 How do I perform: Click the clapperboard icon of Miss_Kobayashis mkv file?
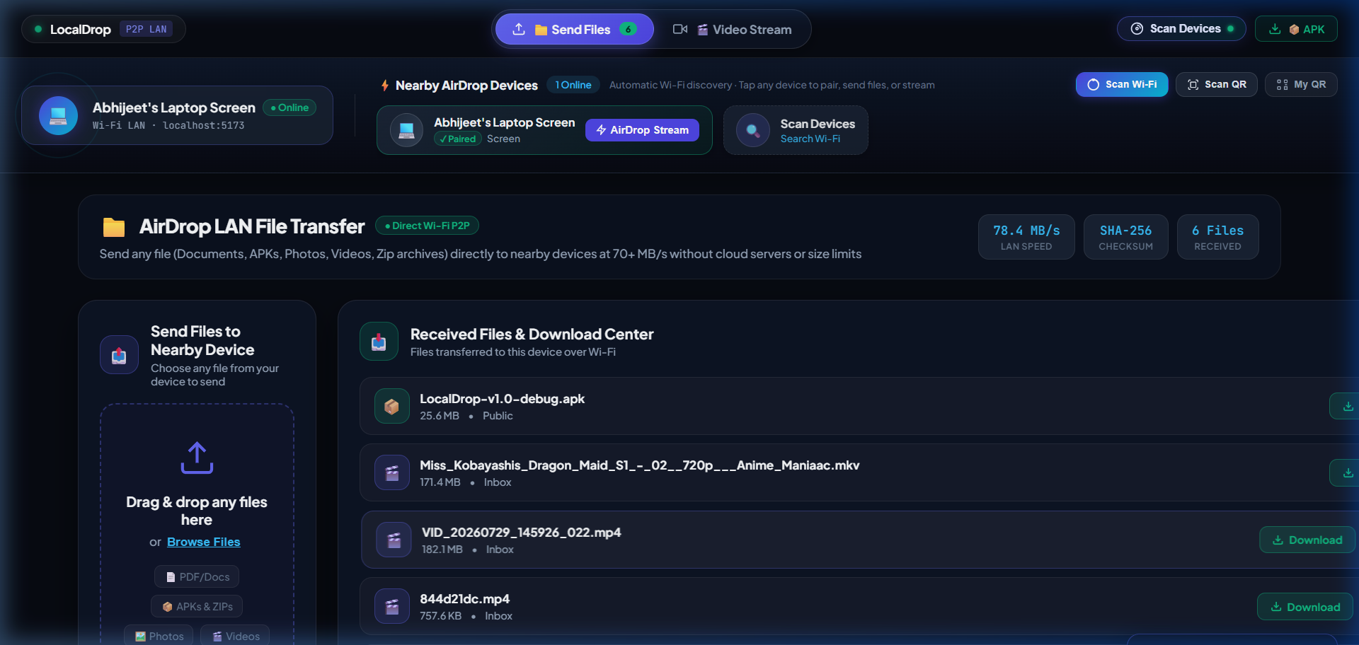pyautogui.click(x=391, y=472)
